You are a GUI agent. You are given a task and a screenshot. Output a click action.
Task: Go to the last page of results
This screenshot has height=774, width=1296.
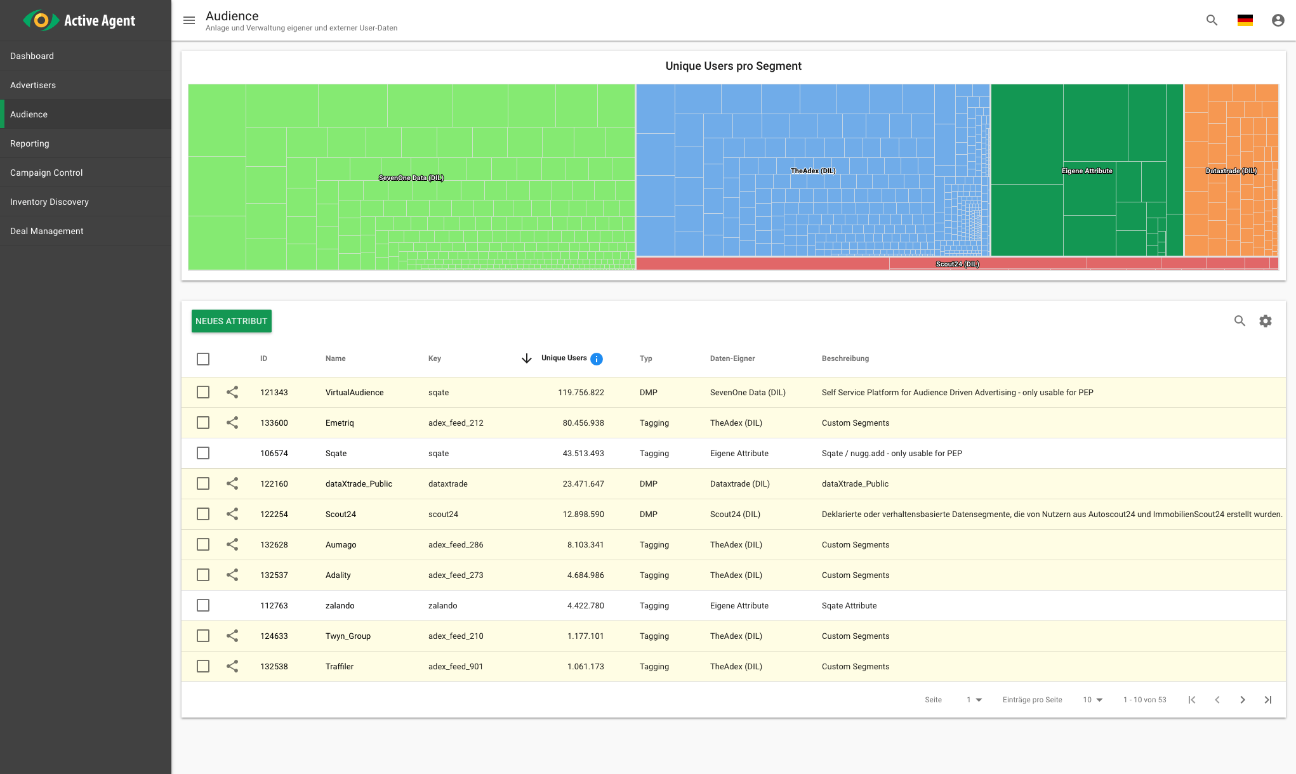click(x=1268, y=699)
